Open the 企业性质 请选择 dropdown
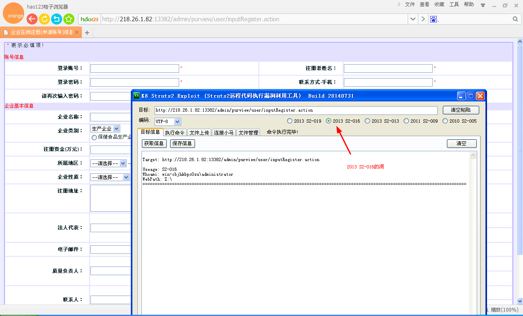Screen dimensions: 523x316 110,177
